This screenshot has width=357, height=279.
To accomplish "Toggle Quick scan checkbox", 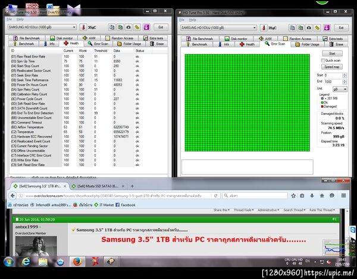I will (x=323, y=60).
